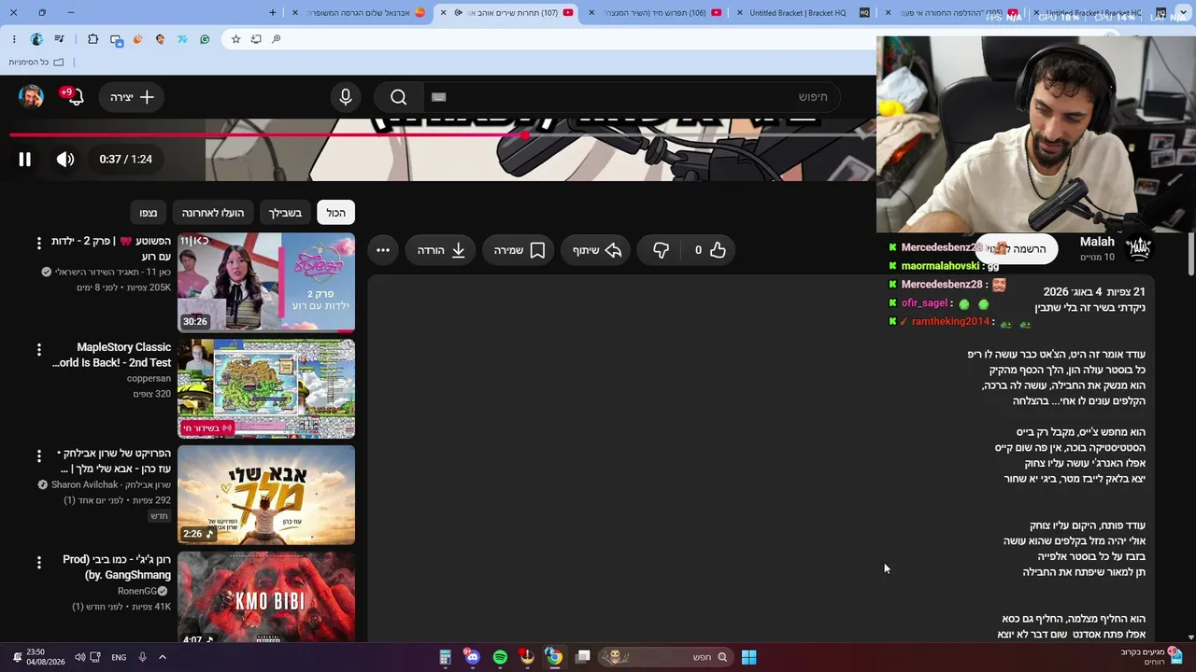
Task: Open YouTube notifications bell
Action: [x=76, y=97]
